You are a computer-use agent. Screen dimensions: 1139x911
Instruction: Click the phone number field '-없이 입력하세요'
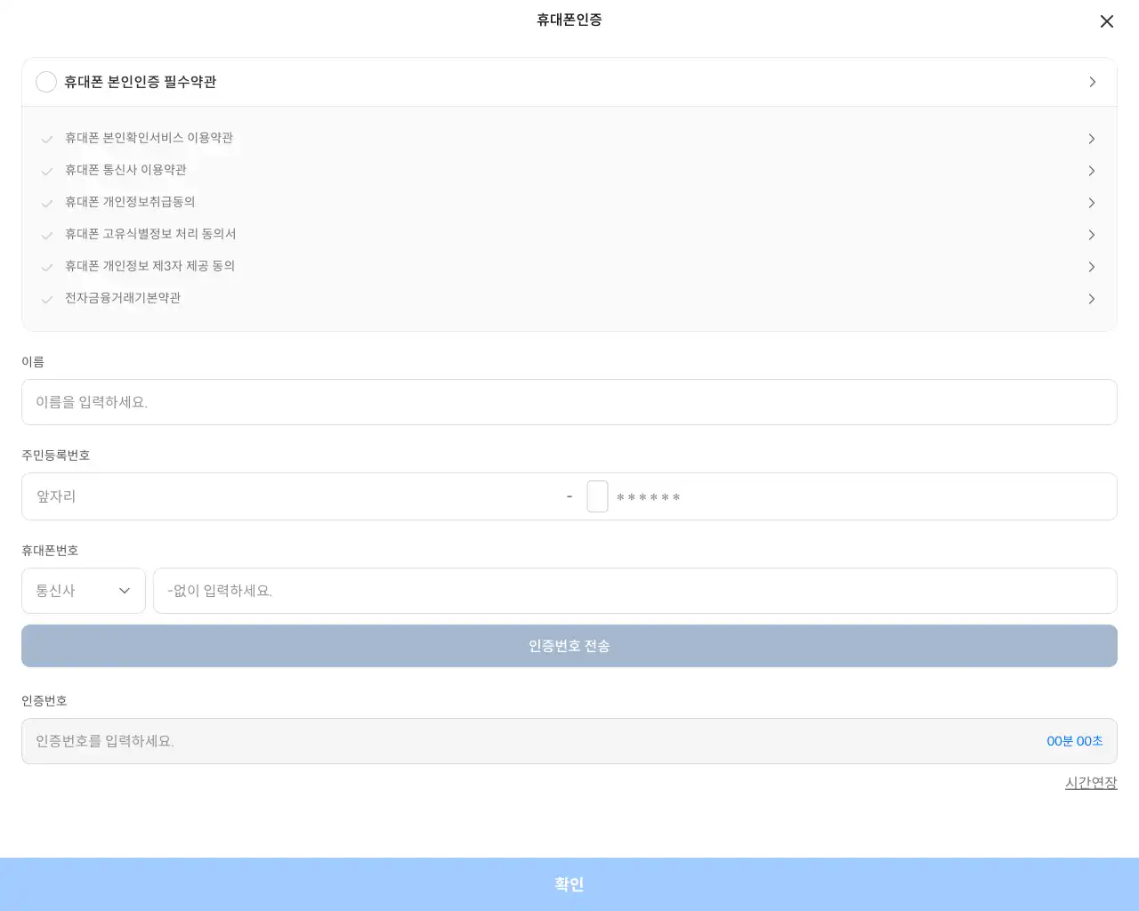(x=635, y=591)
